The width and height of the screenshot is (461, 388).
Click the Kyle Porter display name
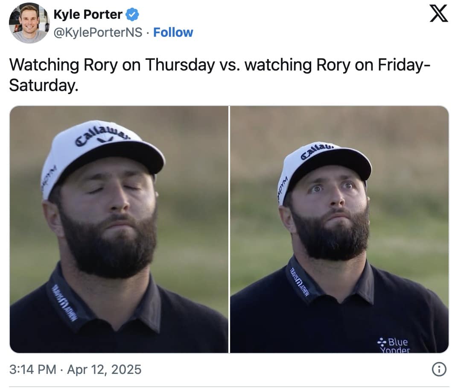point(88,15)
